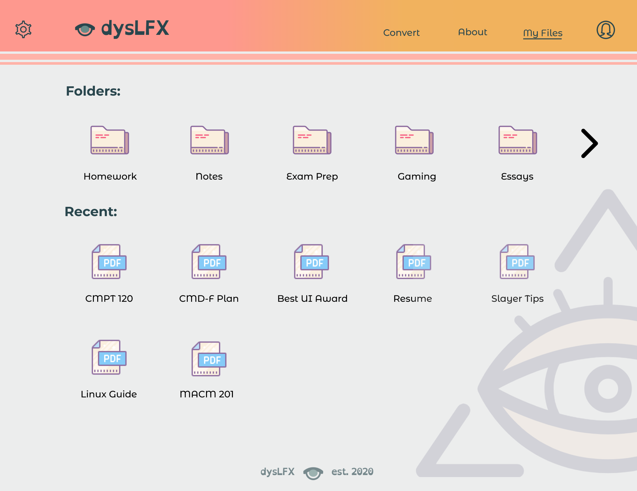Go to the Convert page
This screenshot has height=491, width=637.
(x=401, y=33)
